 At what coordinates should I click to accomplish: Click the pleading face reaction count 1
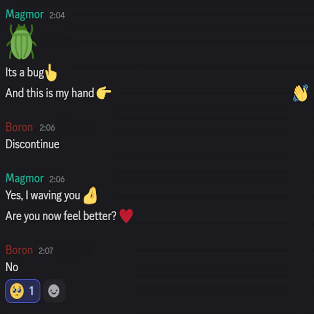click(31, 291)
